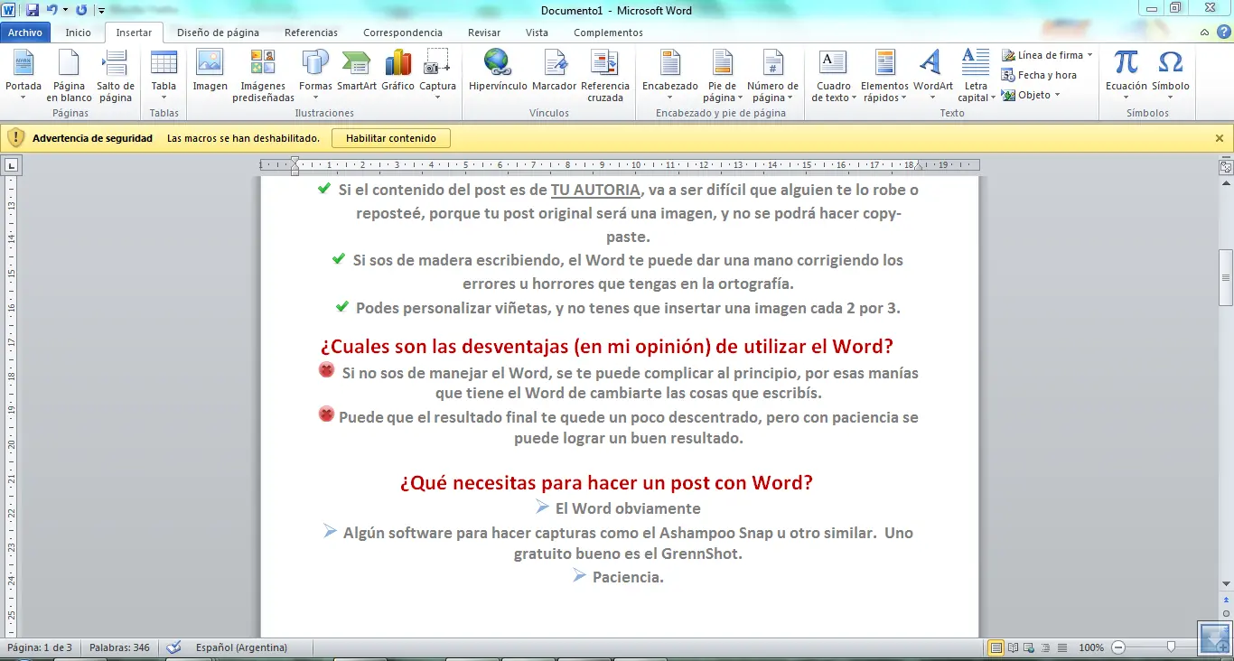
Task: Insert a page break with Salto de página
Action: (x=116, y=76)
